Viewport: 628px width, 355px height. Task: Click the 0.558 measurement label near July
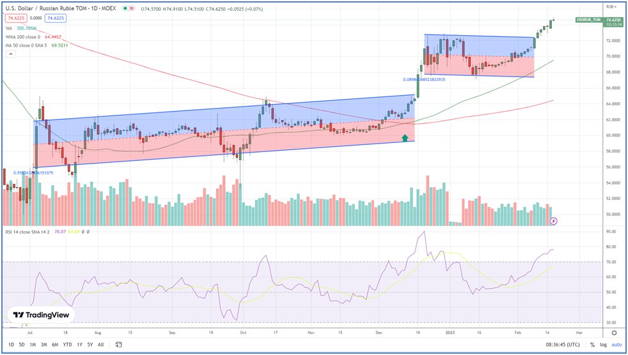(x=33, y=173)
